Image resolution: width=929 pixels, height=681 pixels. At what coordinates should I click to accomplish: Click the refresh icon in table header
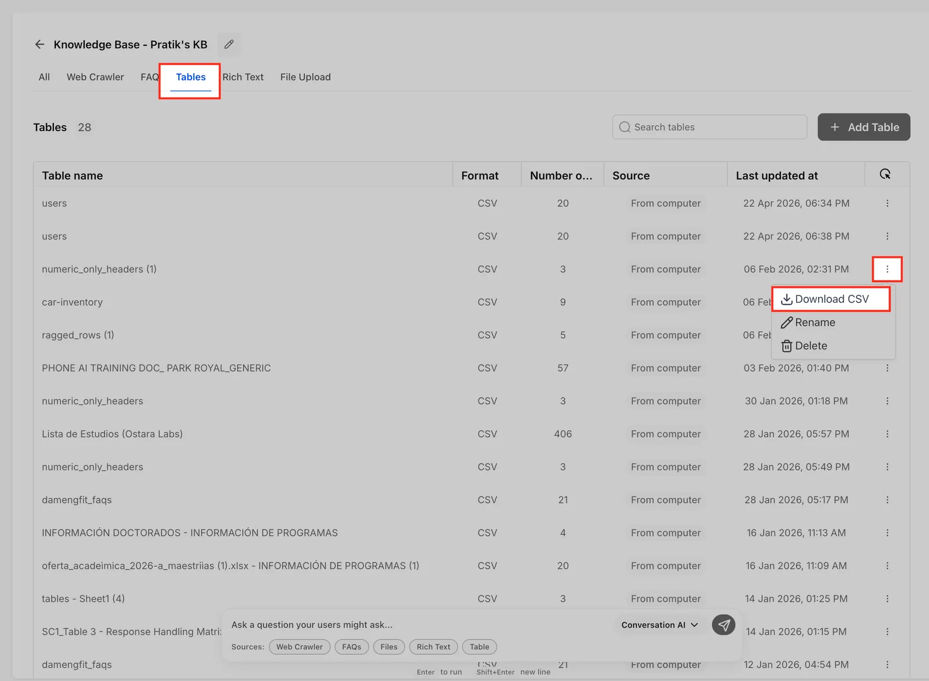point(885,174)
